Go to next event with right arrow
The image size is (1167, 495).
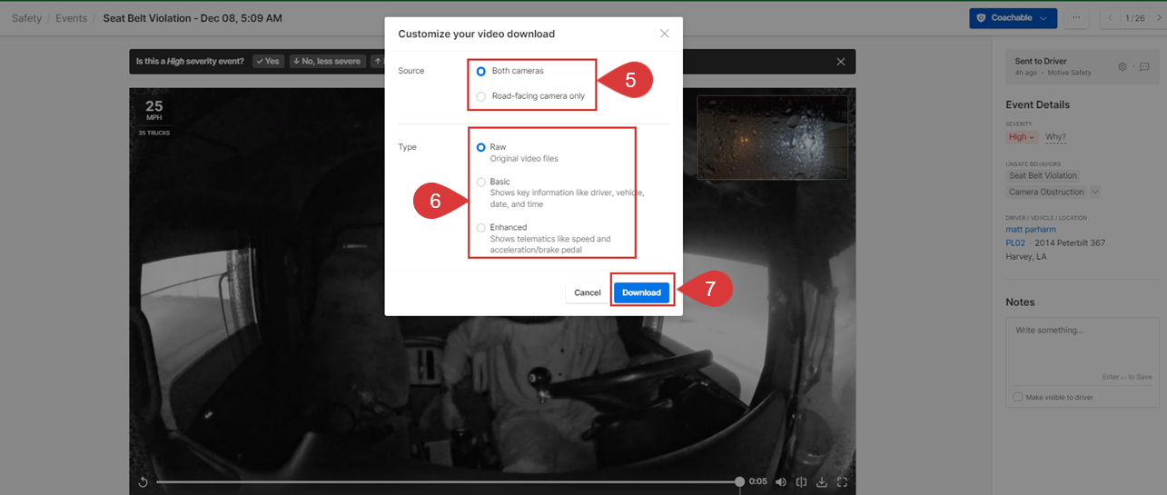pyautogui.click(x=1158, y=18)
